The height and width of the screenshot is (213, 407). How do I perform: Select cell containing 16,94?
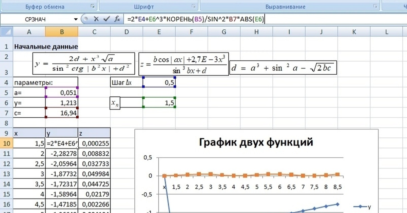(61, 113)
